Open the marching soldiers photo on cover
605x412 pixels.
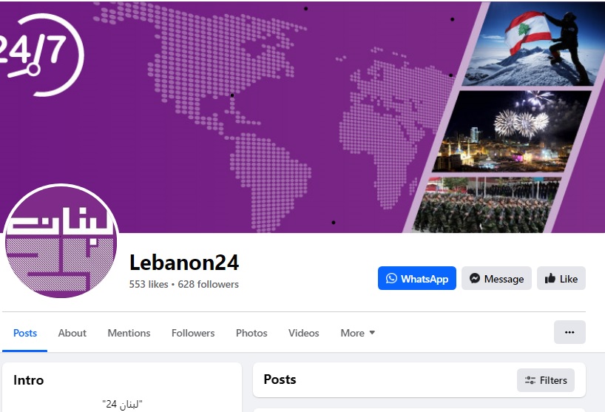486,205
